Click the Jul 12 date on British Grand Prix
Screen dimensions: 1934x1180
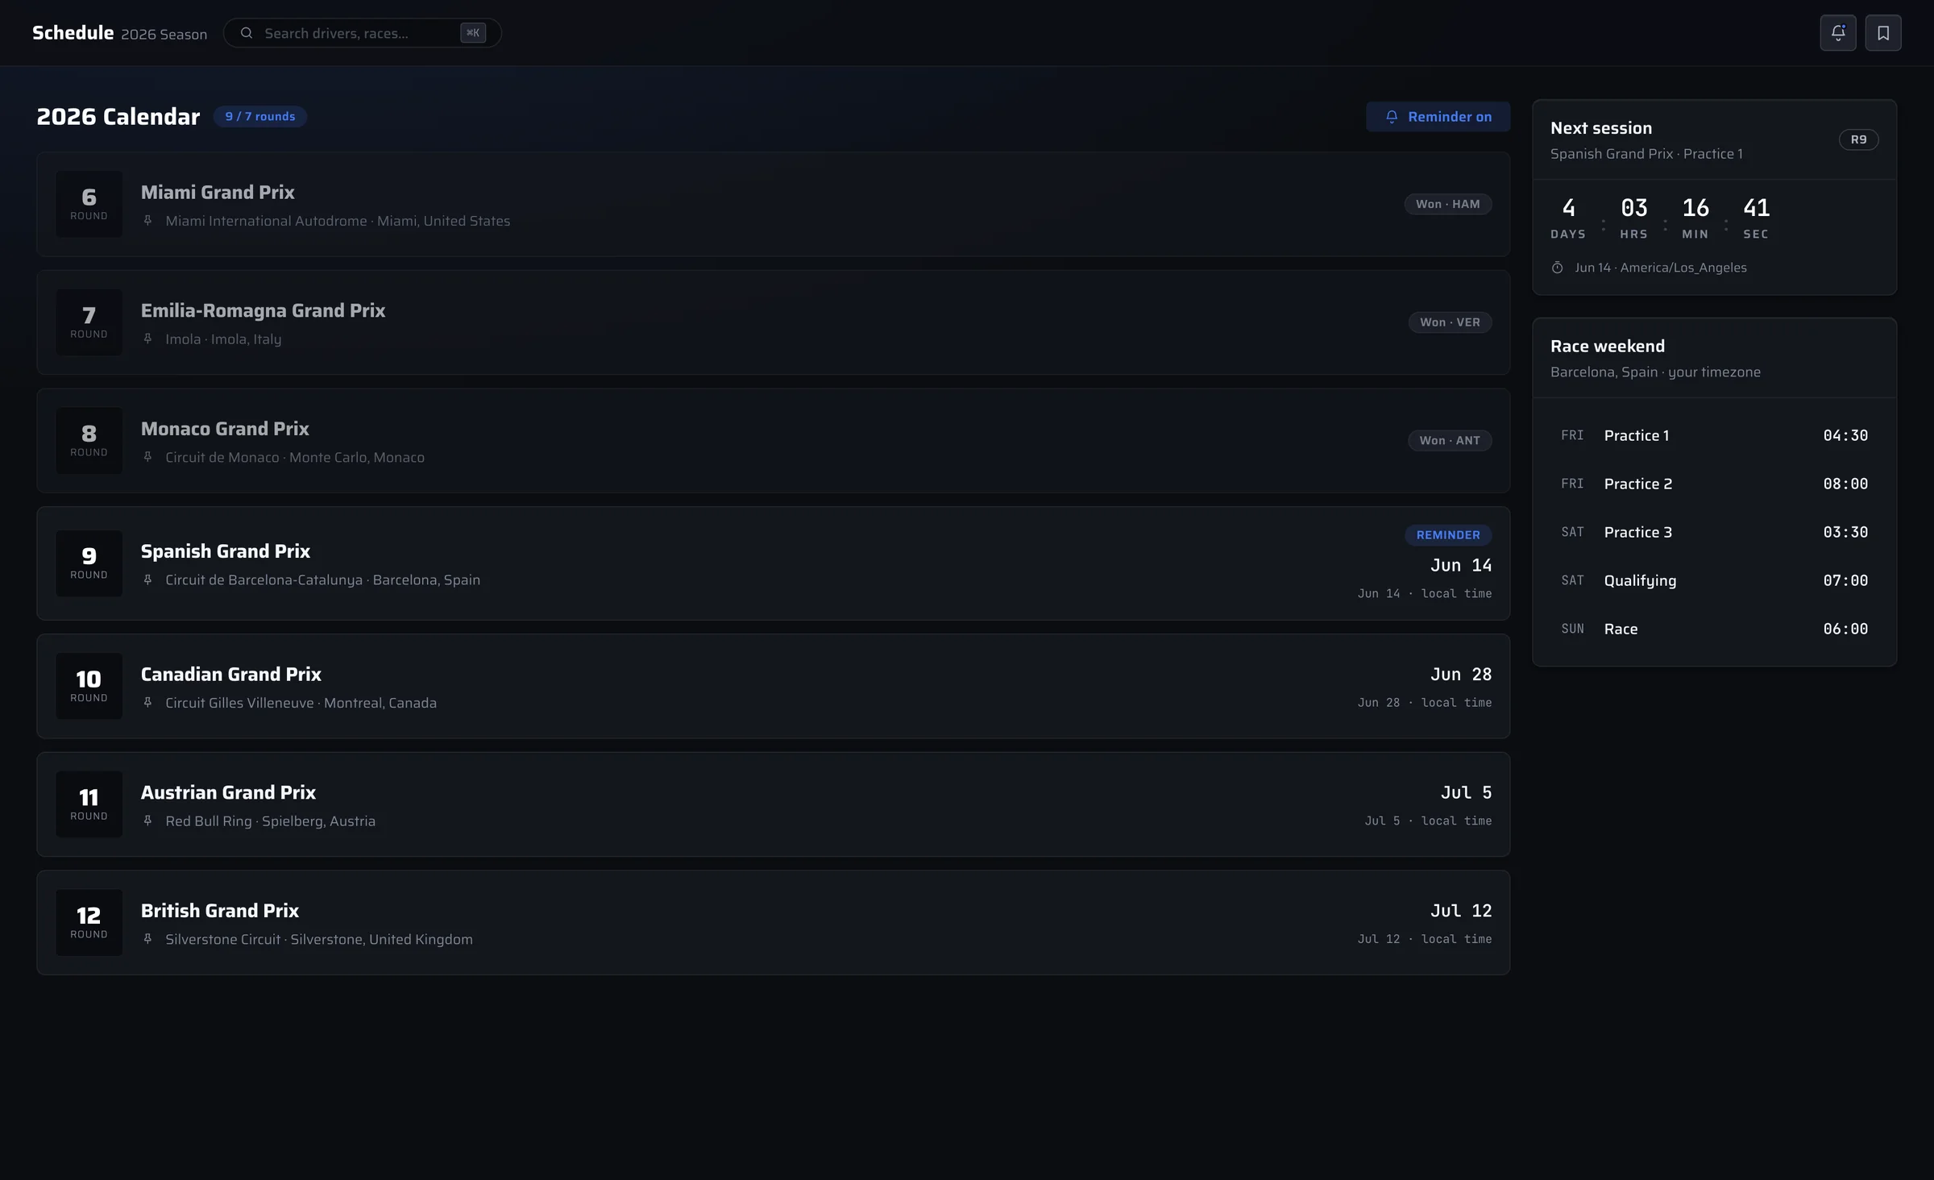pyautogui.click(x=1461, y=911)
